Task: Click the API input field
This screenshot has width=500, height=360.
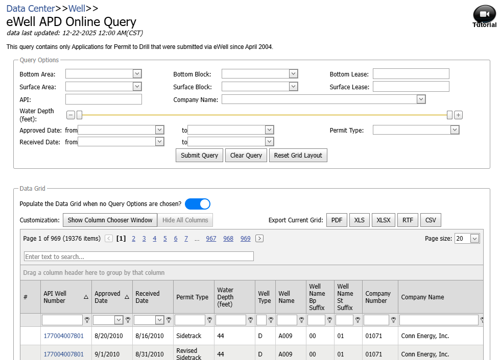Action: pos(104,99)
